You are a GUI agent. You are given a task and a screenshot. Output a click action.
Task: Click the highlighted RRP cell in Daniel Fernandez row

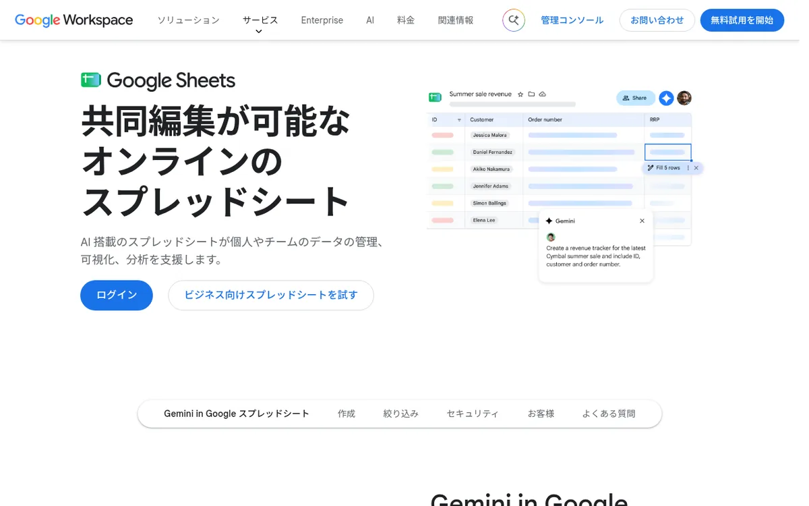click(x=668, y=152)
